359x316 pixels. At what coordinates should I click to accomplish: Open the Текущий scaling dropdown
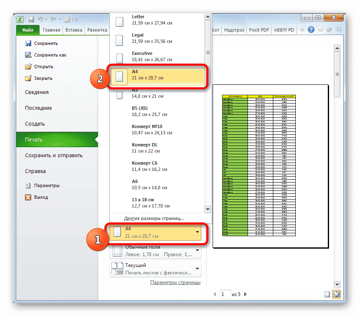click(x=156, y=269)
